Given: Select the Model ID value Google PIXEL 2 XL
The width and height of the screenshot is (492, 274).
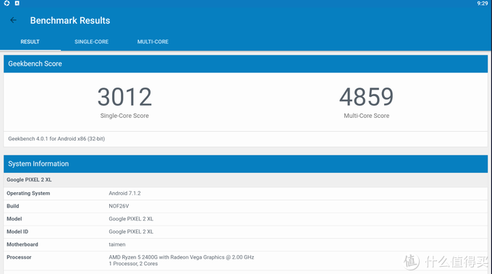Looking at the screenshot, I should [131, 231].
